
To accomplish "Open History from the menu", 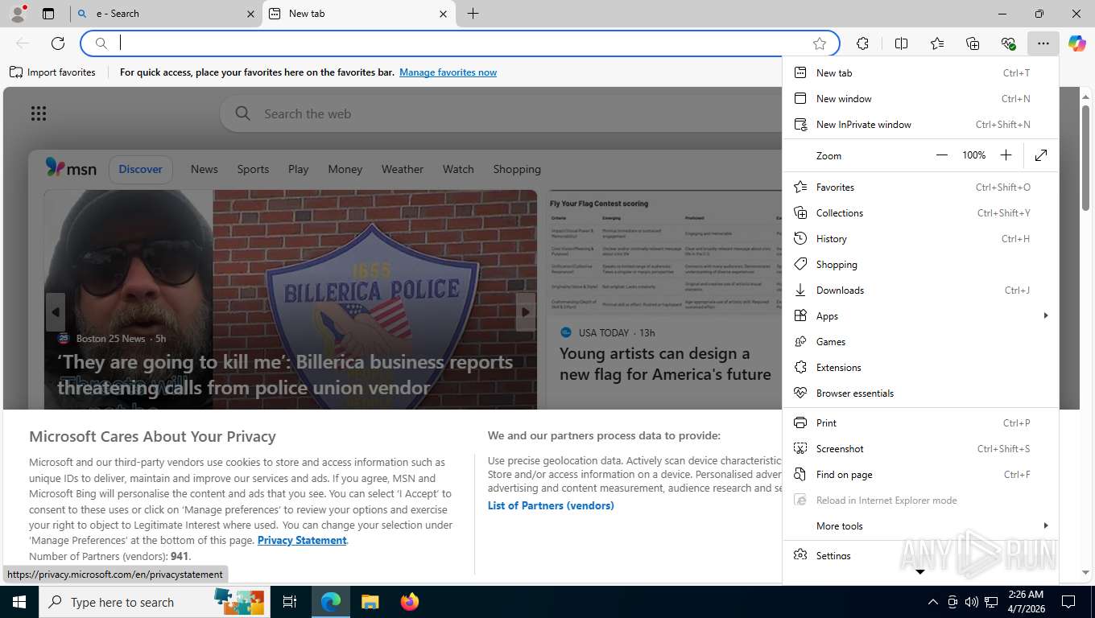I will pyautogui.click(x=920, y=238).
